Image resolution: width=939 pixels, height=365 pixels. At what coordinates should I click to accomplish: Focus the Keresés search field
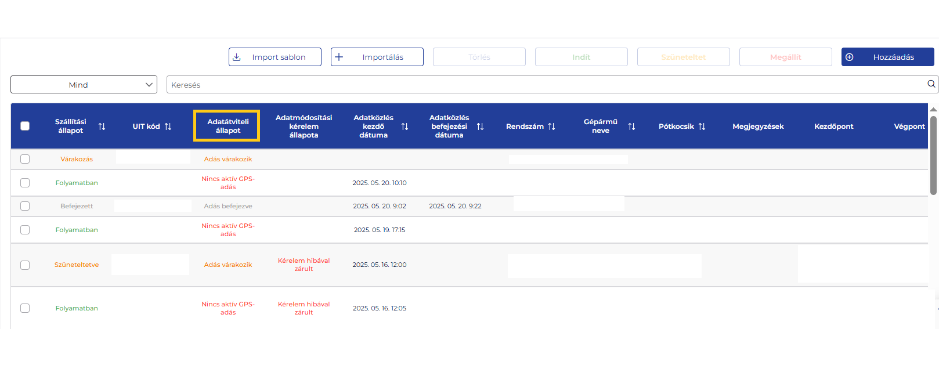click(x=546, y=85)
